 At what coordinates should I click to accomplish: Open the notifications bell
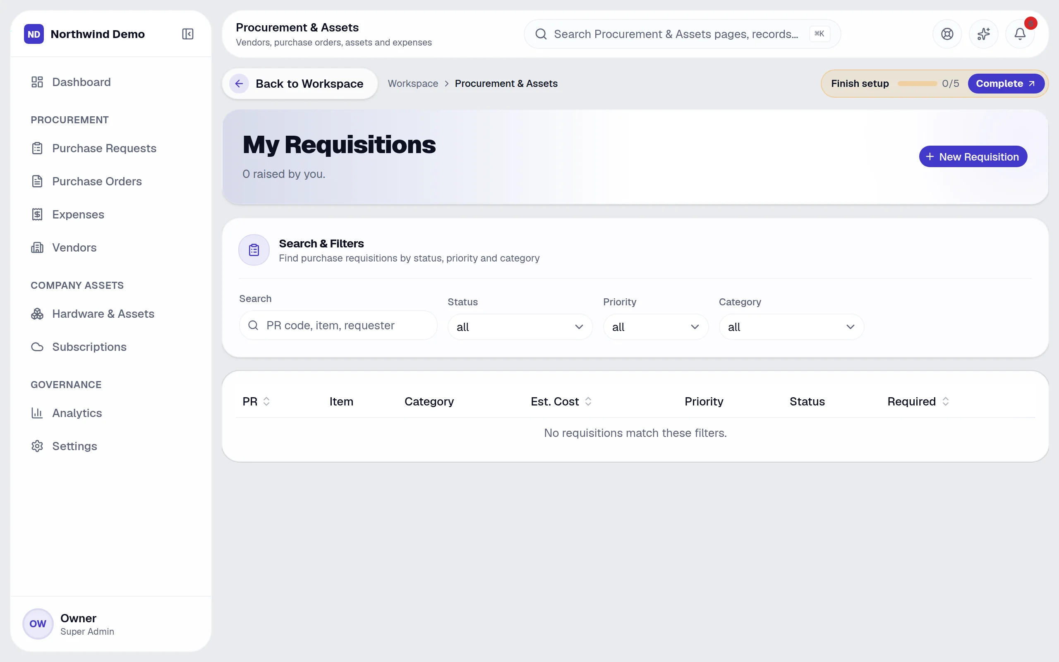pos(1020,34)
